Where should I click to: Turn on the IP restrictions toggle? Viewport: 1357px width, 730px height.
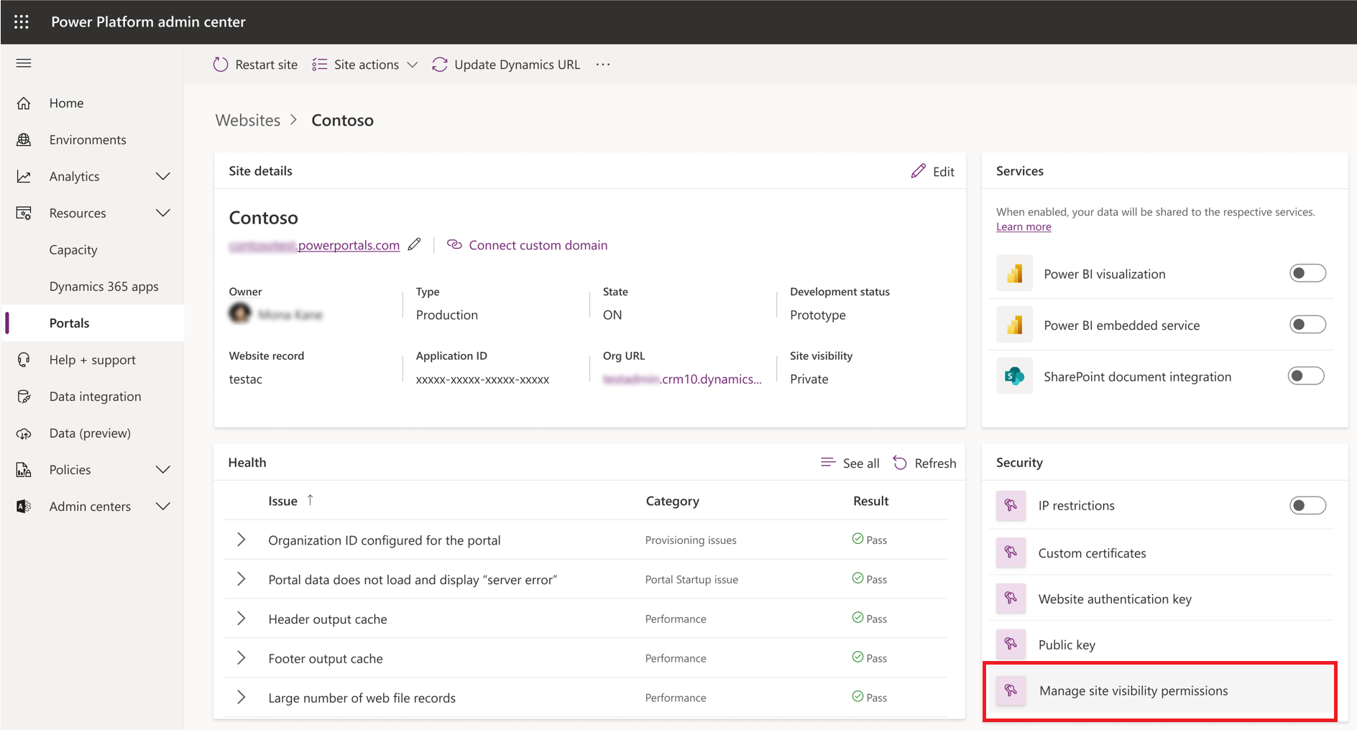point(1307,506)
